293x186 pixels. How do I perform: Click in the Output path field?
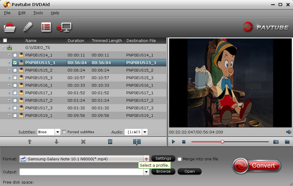click(81, 172)
